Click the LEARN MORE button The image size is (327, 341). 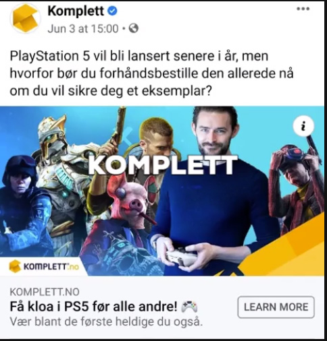276,307
